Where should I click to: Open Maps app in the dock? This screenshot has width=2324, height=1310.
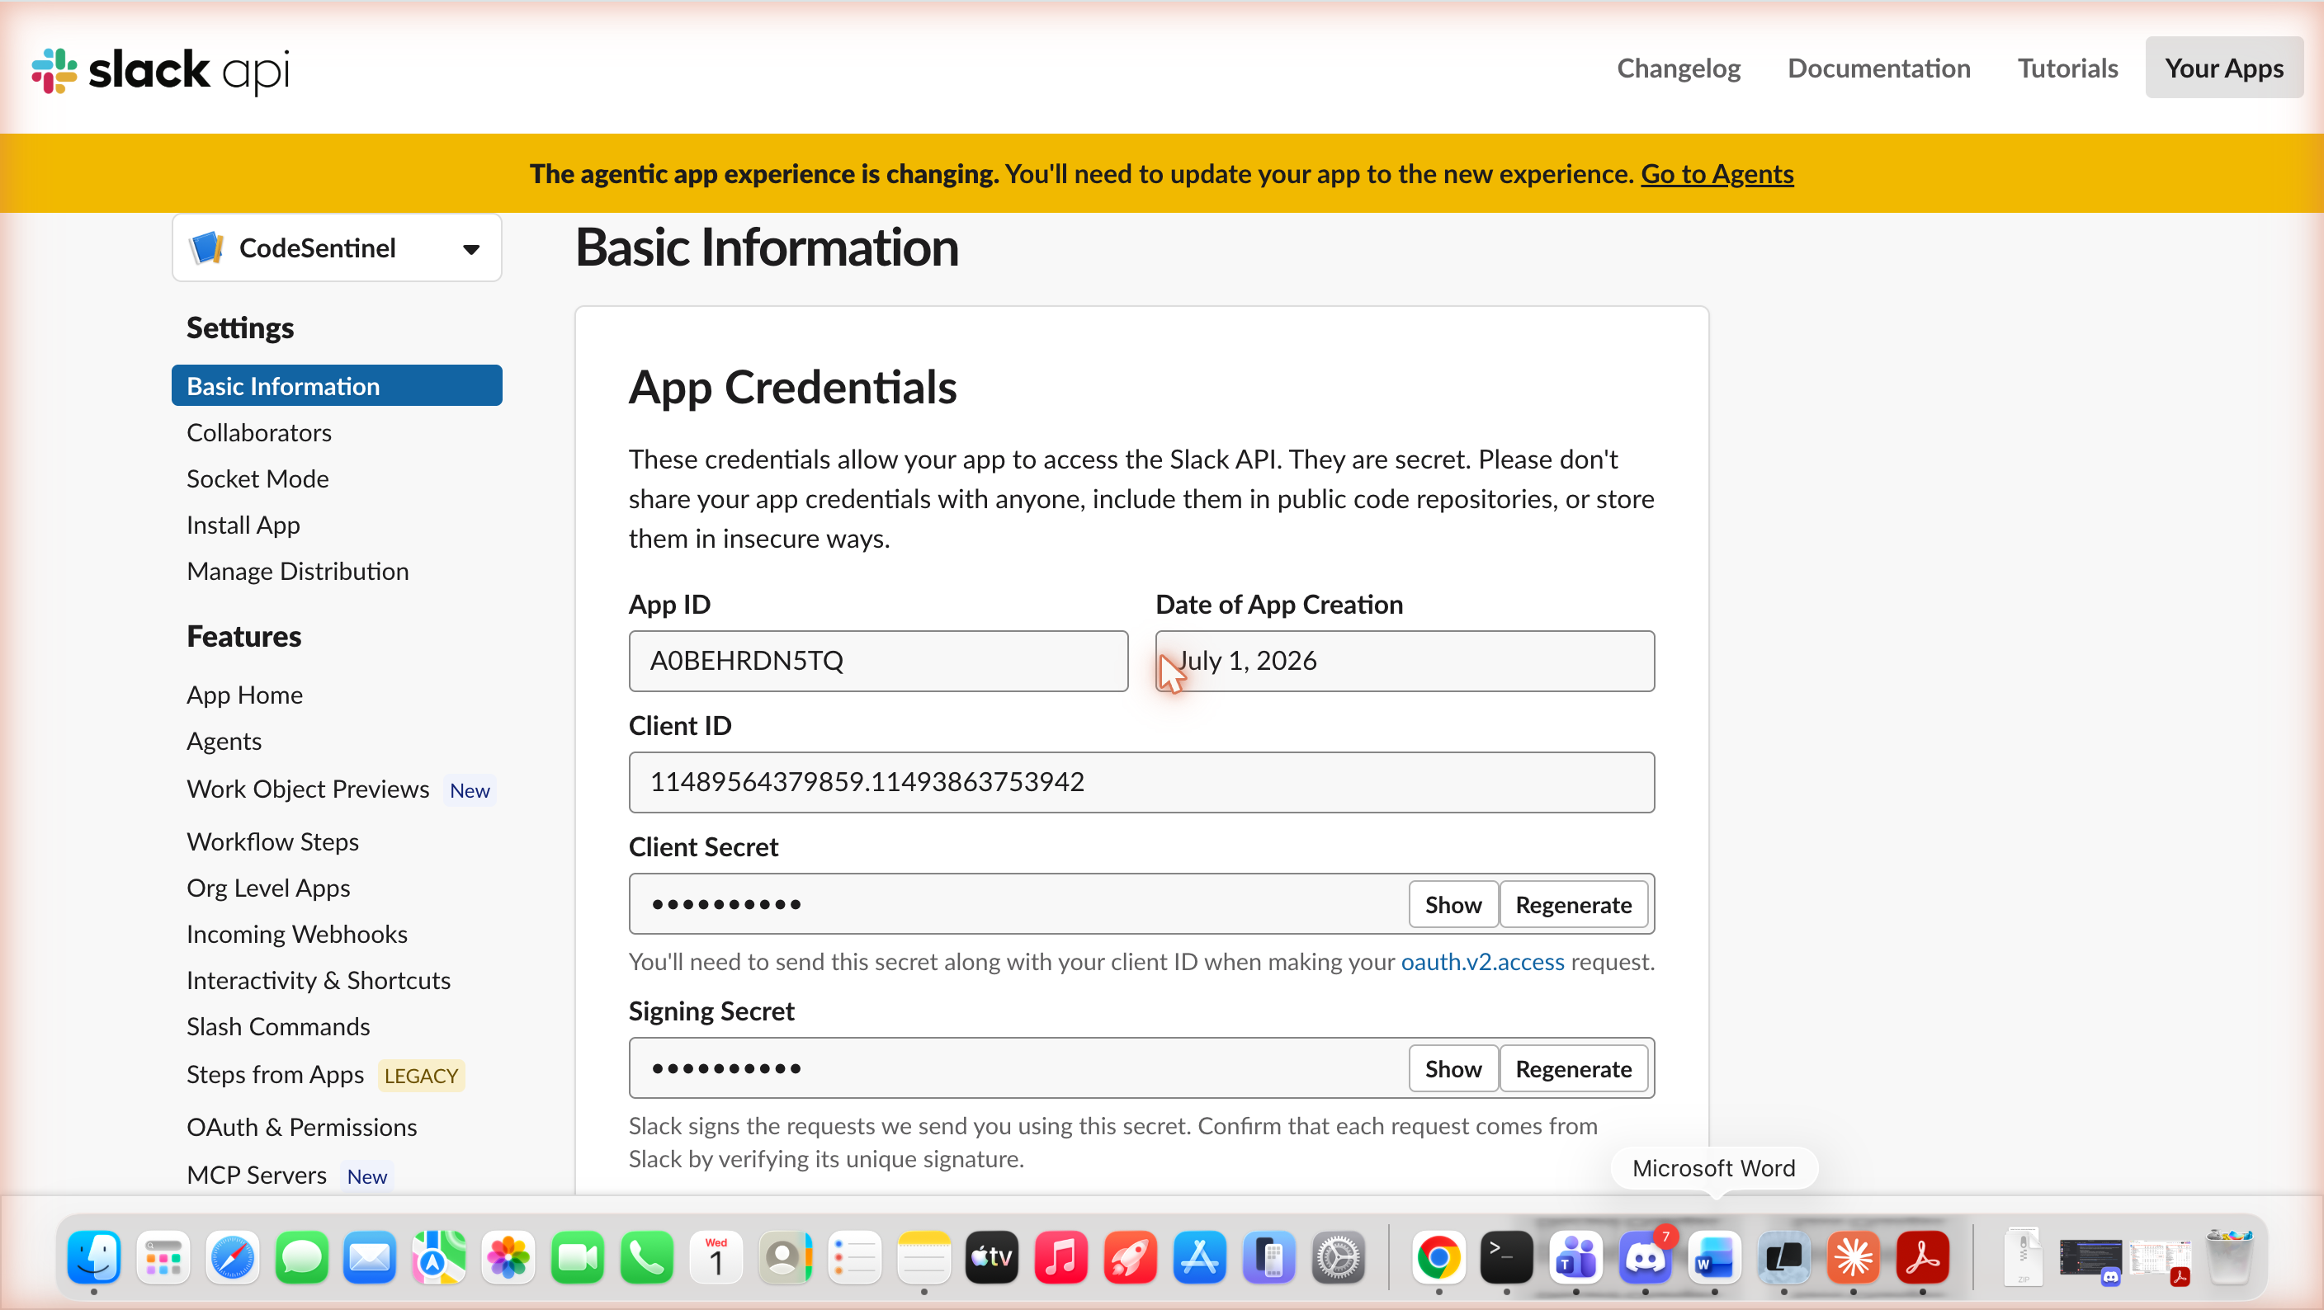(439, 1257)
